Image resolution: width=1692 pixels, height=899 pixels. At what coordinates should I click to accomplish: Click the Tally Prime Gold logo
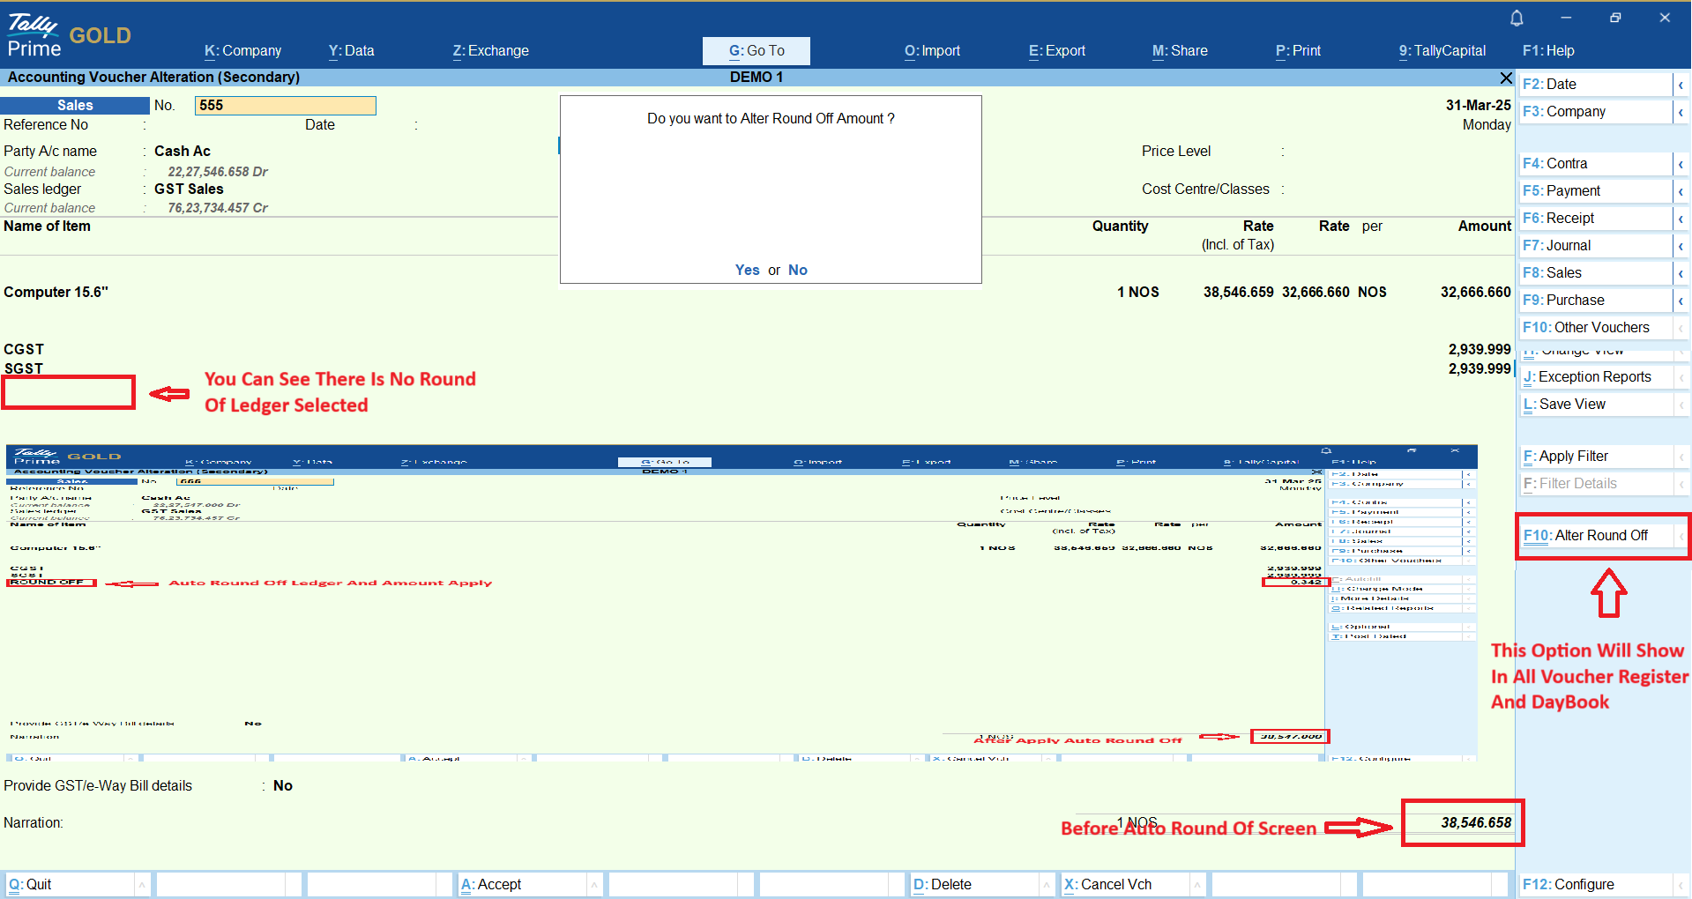coord(69,36)
